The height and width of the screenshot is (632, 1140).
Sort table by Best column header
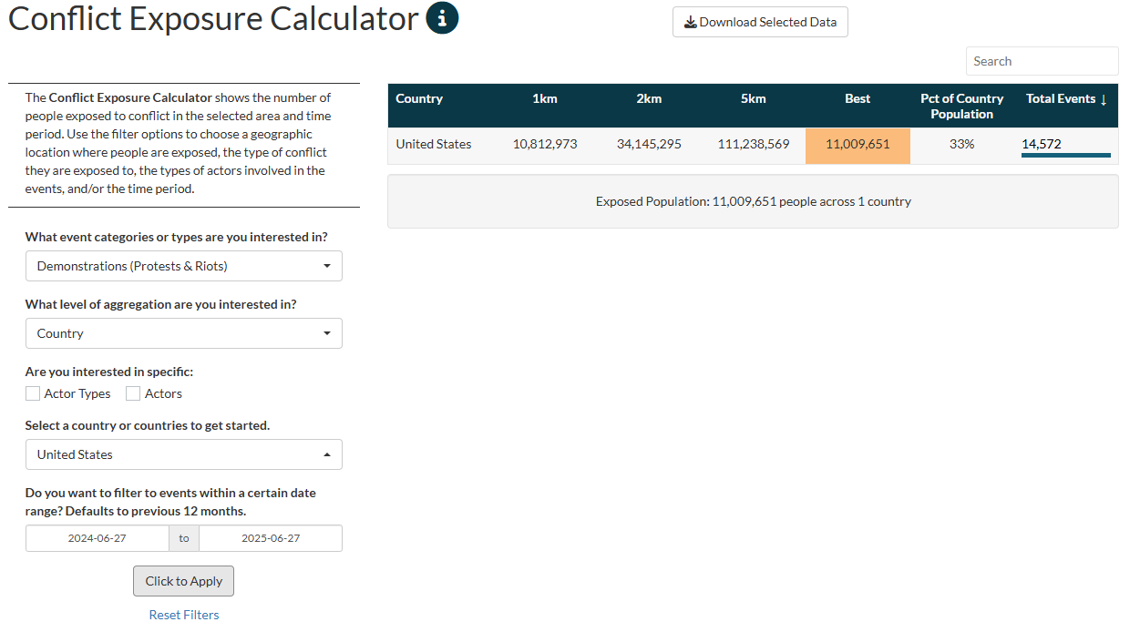(x=858, y=98)
